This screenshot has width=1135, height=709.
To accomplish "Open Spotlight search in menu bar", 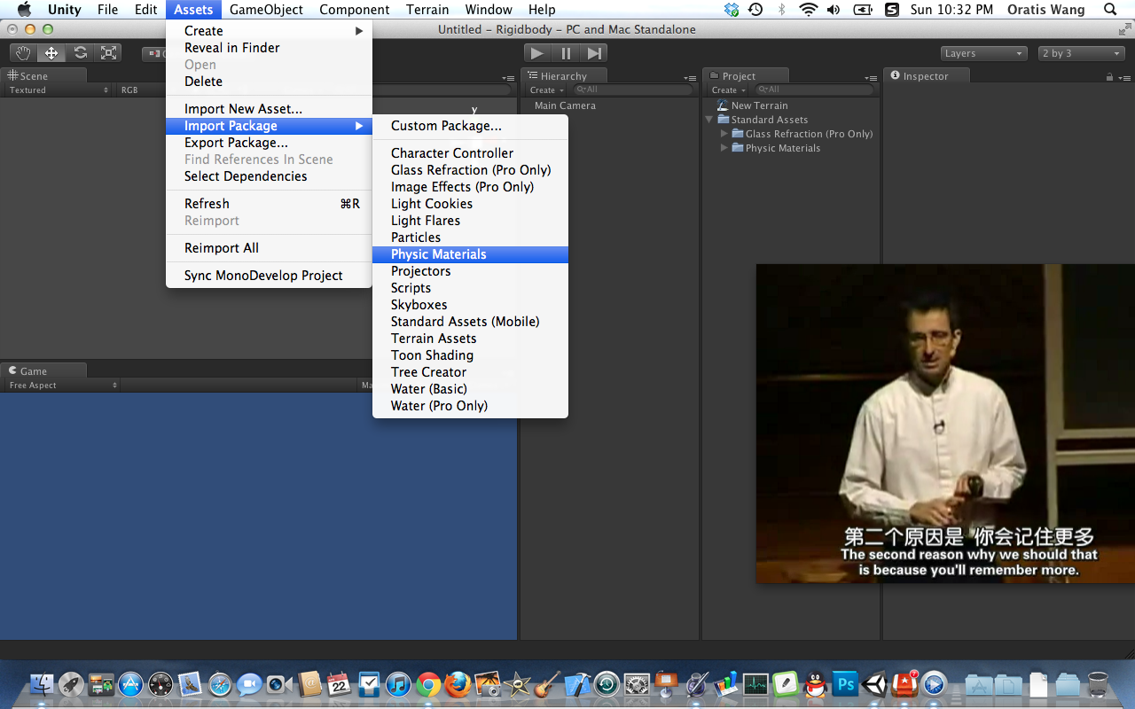I will pos(1110,10).
